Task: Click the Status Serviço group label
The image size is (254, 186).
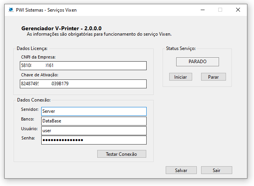Action: coord(181,48)
